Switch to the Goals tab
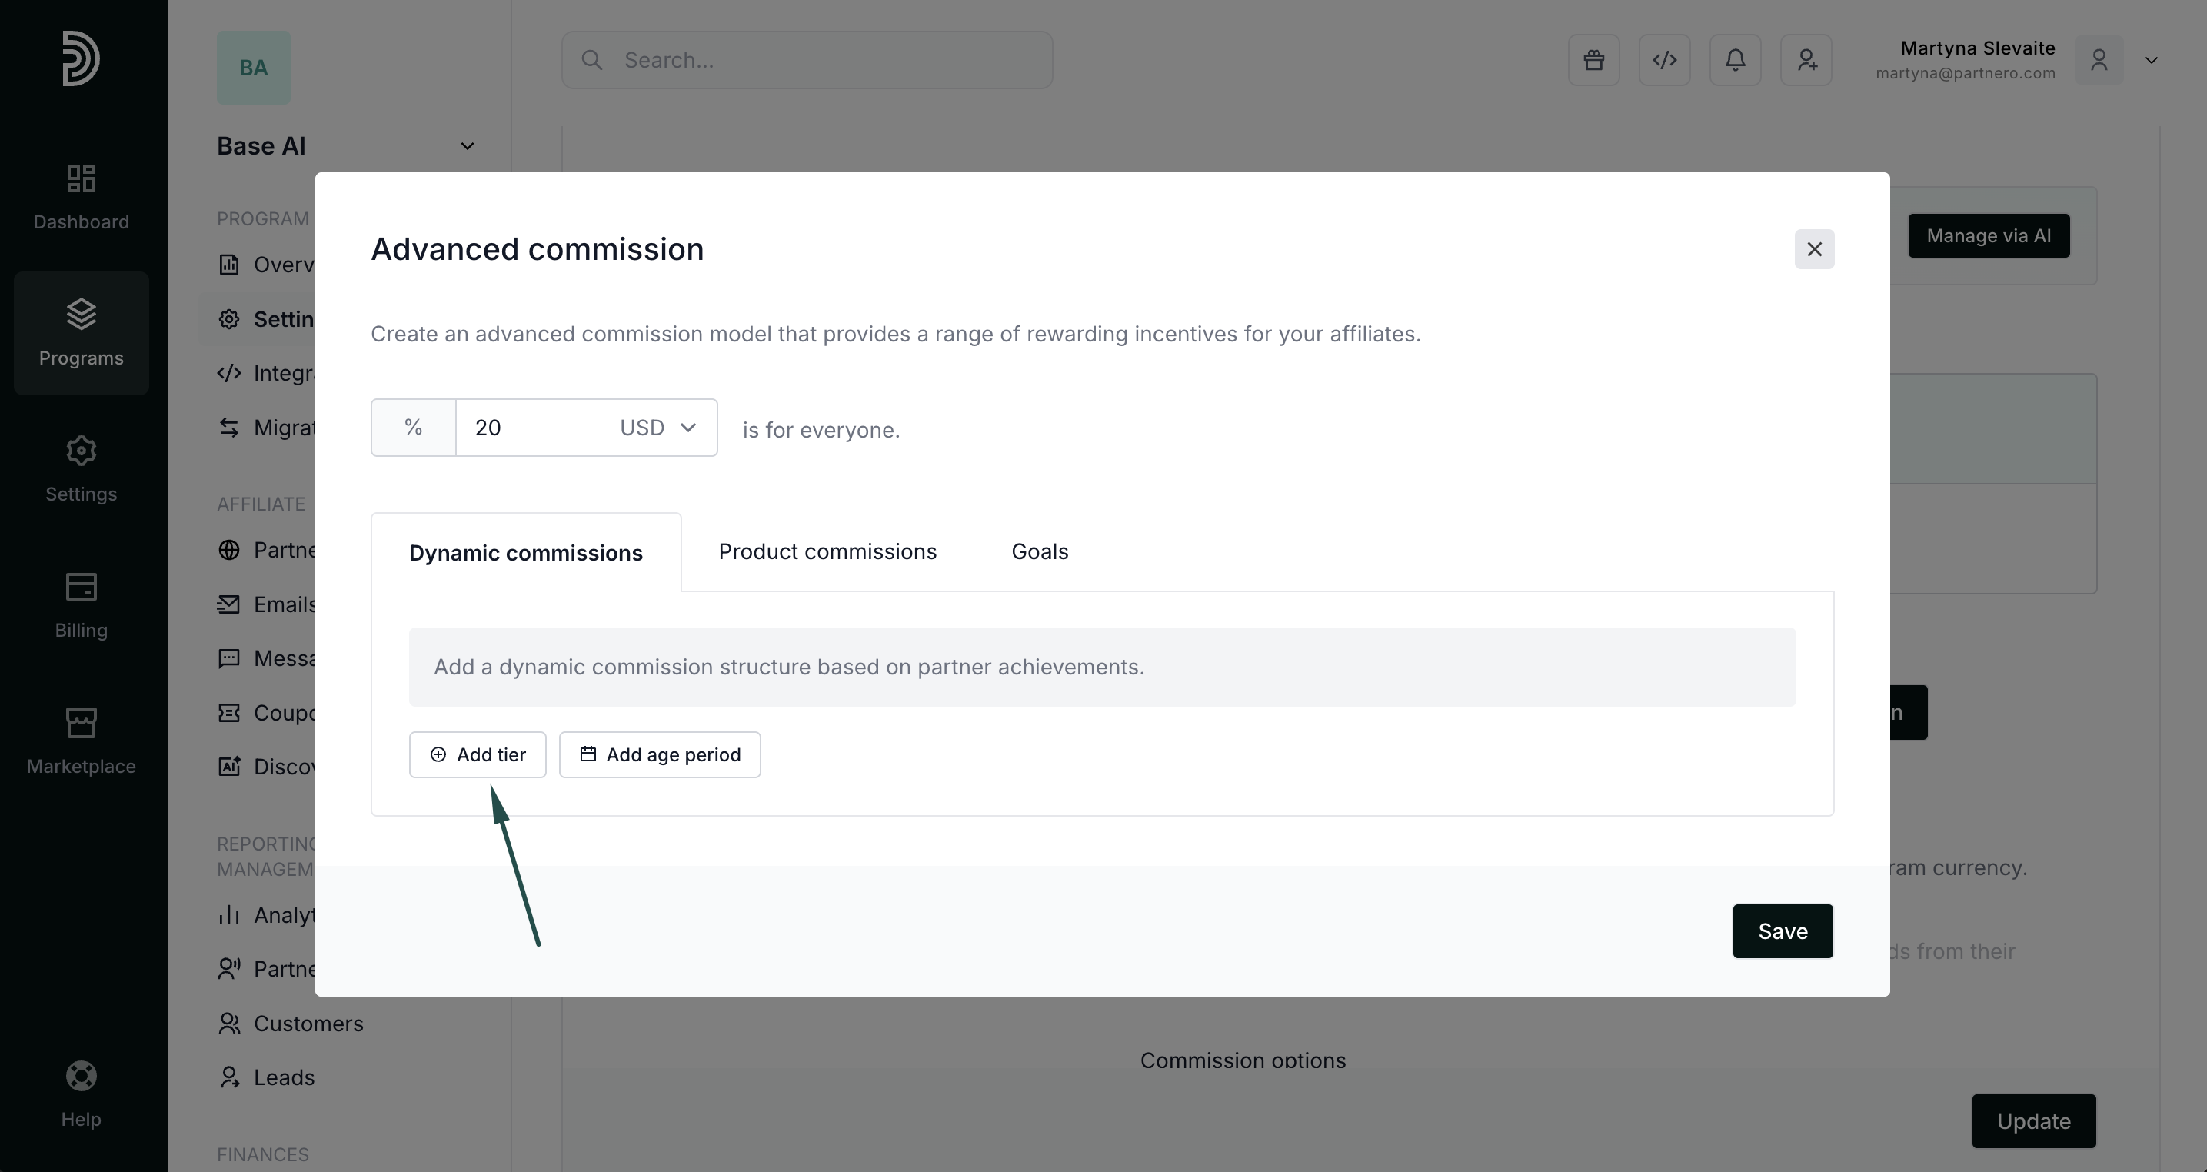This screenshot has height=1172, width=2207. (x=1039, y=551)
